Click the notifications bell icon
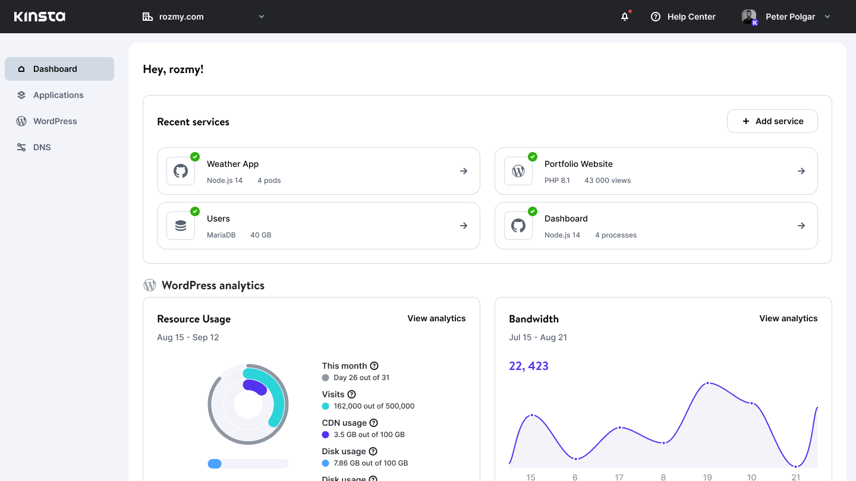 [x=624, y=17]
